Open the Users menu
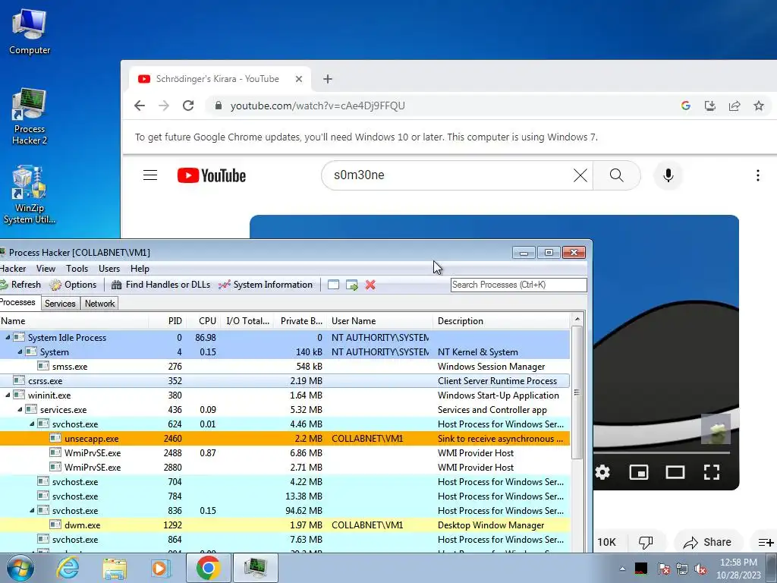 (x=109, y=269)
